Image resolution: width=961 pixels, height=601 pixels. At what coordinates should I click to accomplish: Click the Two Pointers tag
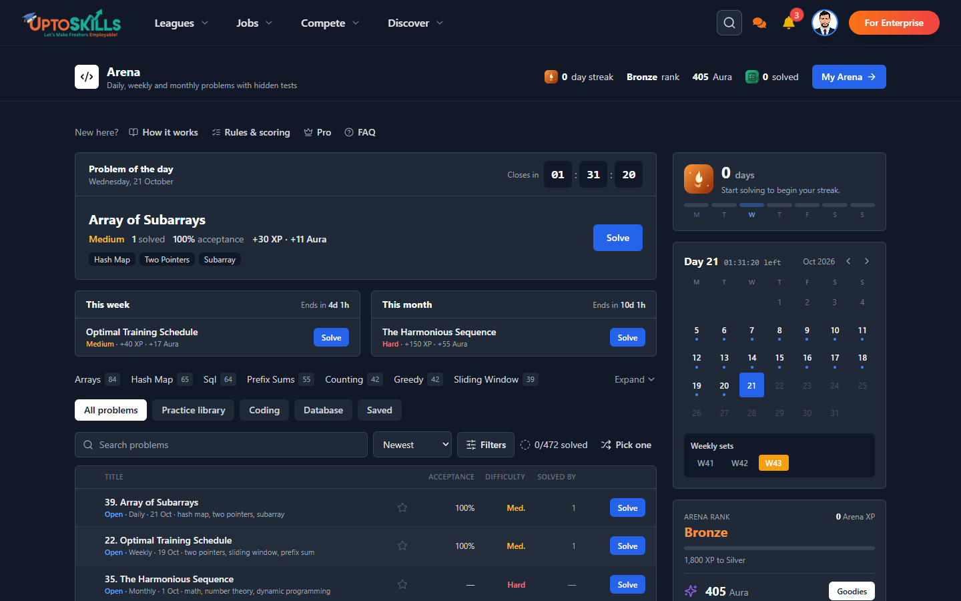coord(167,260)
